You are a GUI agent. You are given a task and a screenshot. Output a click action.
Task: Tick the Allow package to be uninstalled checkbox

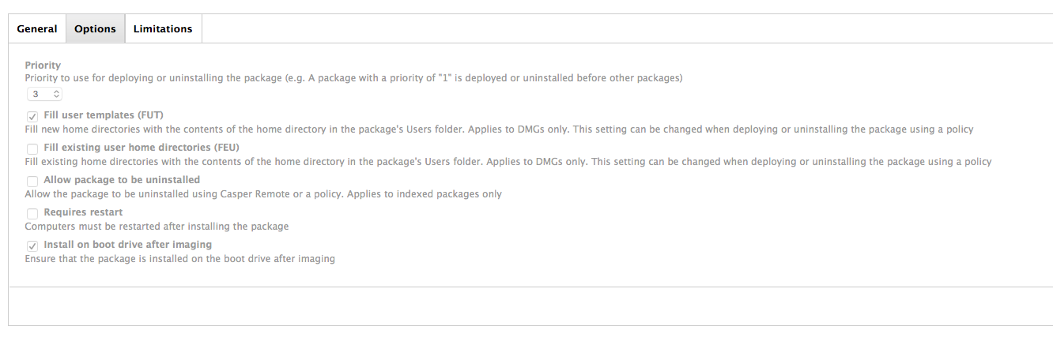click(x=32, y=181)
